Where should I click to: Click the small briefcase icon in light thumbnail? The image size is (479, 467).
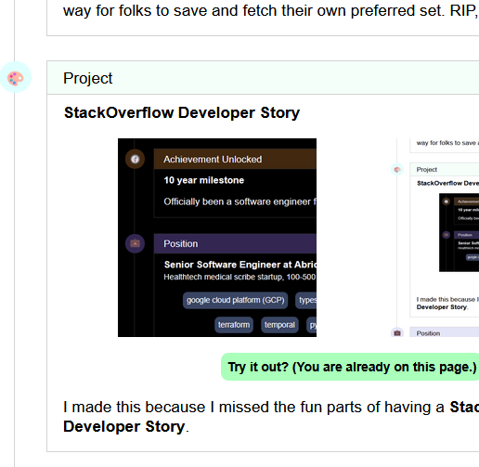(x=397, y=333)
